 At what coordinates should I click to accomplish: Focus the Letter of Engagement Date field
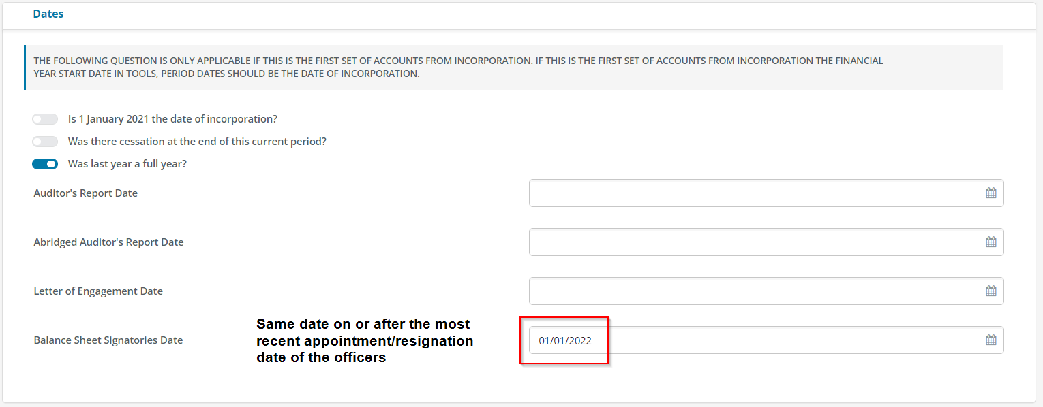tap(766, 291)
